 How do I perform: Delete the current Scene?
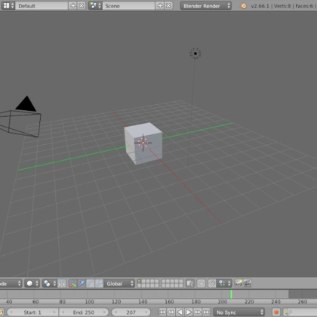pos(168,5)
